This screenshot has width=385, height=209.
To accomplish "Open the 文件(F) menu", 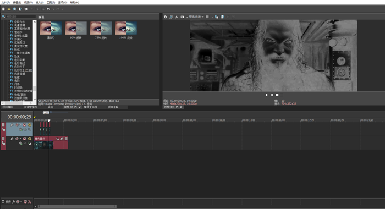I will [5, 2].
